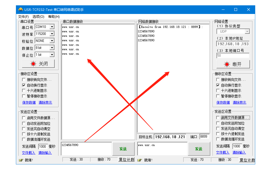265x177 pixels.
Task: Expand the 1 bit stop bits dropdown
Action: [x=52, y=55]
